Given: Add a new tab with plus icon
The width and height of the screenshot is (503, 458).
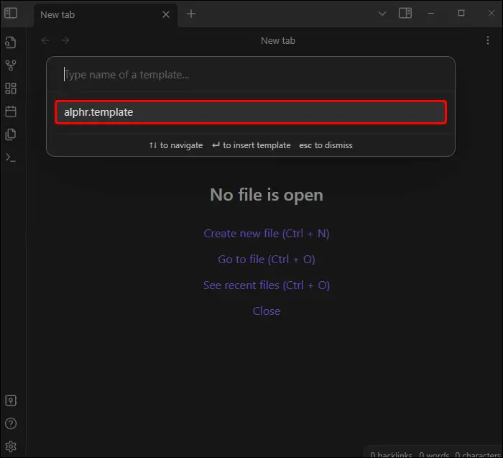Looking at the screenshot, I should tap(191, 14).
